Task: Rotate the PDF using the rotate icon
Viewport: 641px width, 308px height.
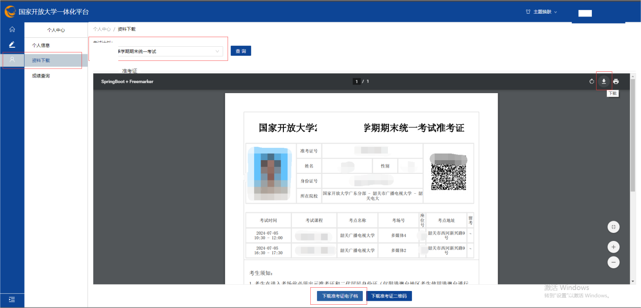Action: coord(592,82)
